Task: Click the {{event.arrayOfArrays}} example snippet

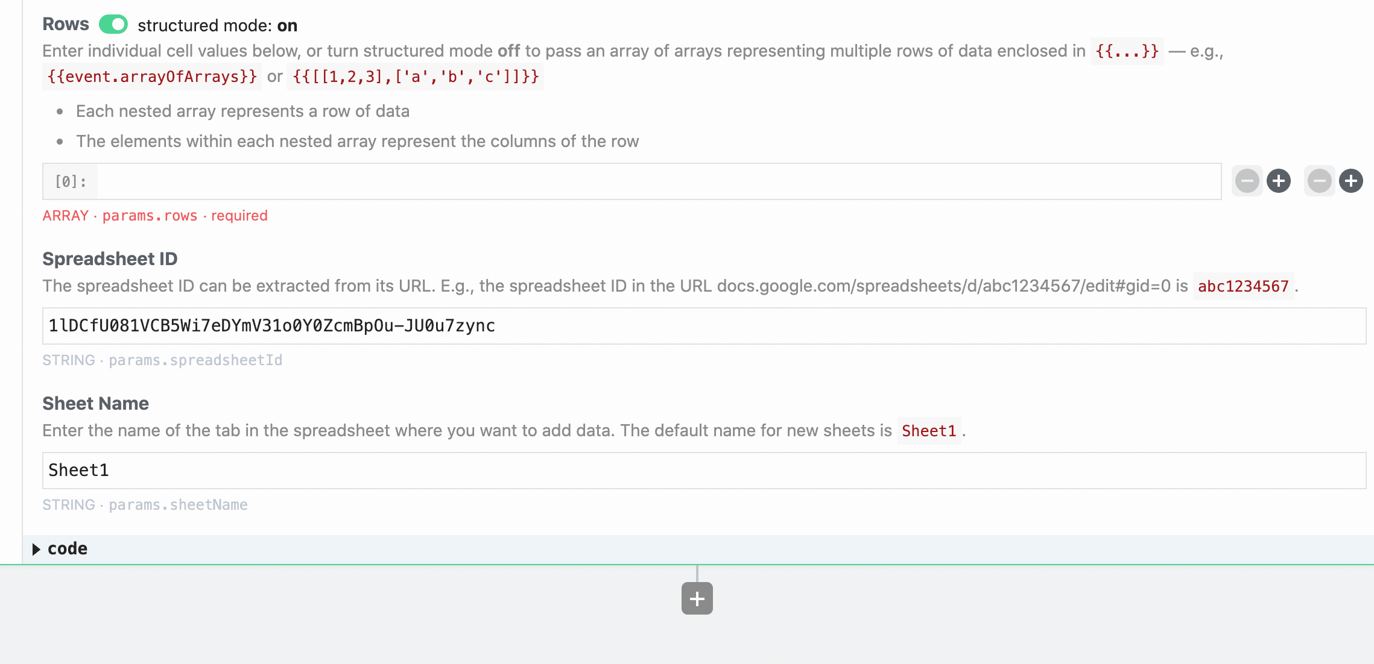Action: pyautogui.click(x=152, y=77)
